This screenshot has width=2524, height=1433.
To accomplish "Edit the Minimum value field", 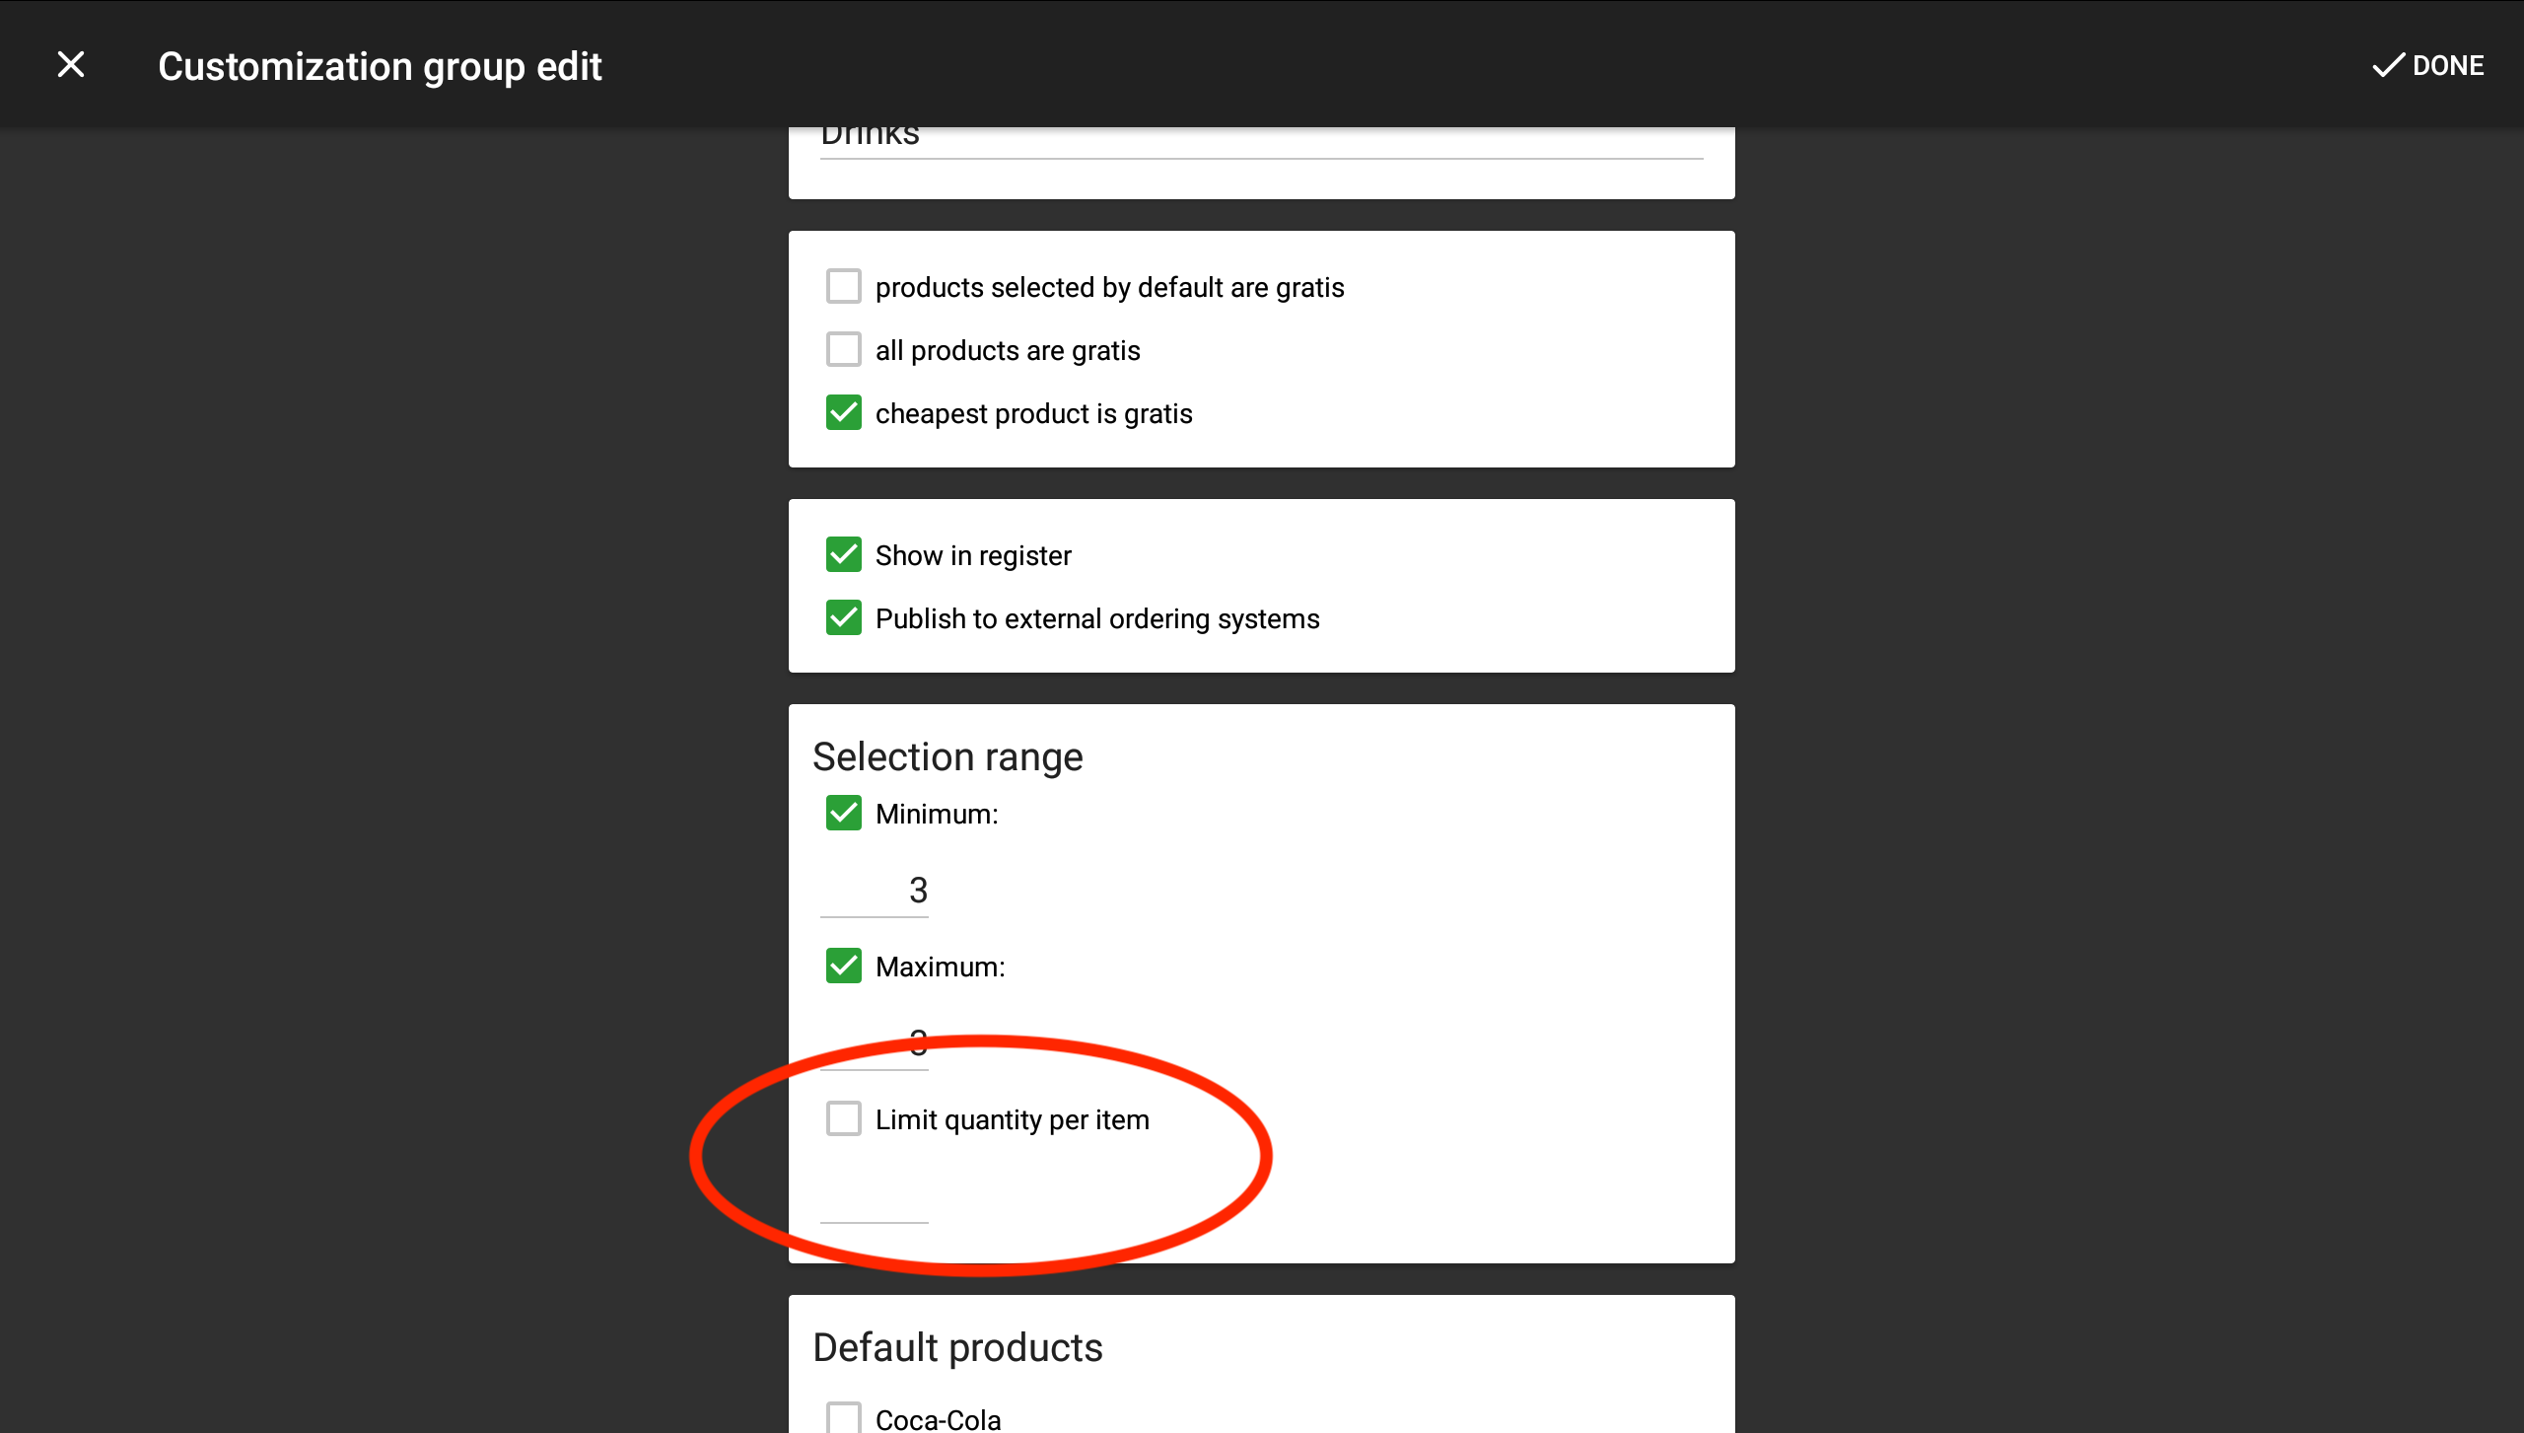I will 875,891.
